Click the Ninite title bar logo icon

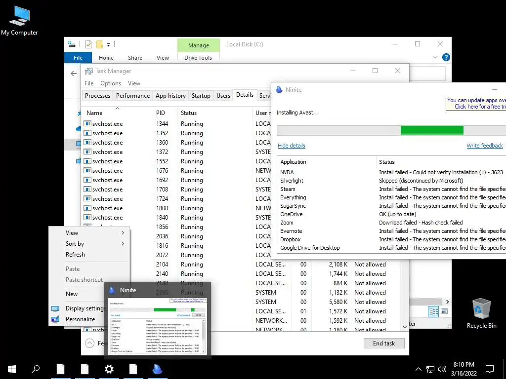279,90
